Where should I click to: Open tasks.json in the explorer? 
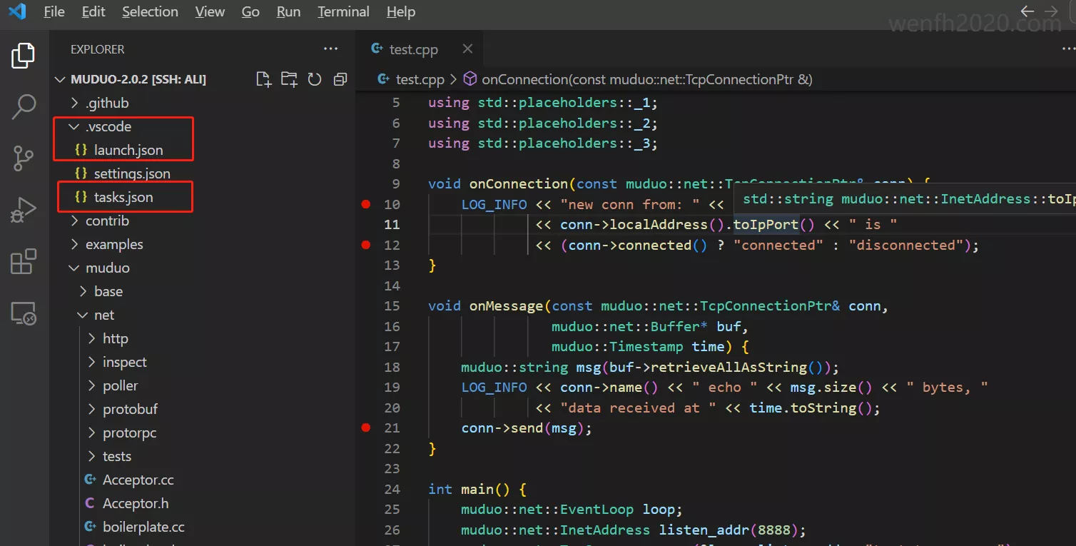click(x=123, y=197)
